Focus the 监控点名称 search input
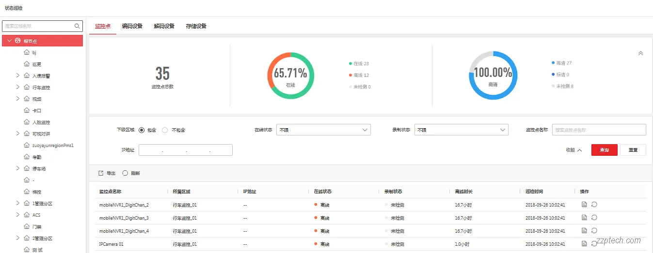Image resolution: width=653 pixels, height=253 pixels. pyautogui.click(x=599, y=130)
